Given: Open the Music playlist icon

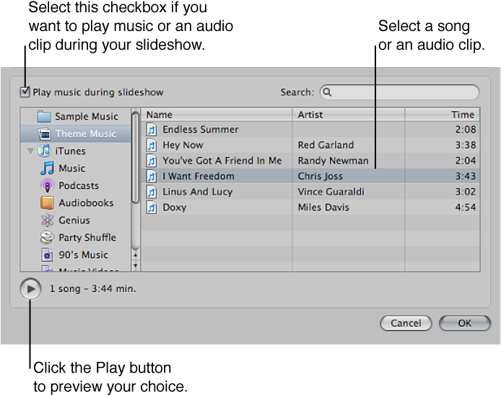Looking at the screenshot, I should pyautogui.click(x=48, y=169).
